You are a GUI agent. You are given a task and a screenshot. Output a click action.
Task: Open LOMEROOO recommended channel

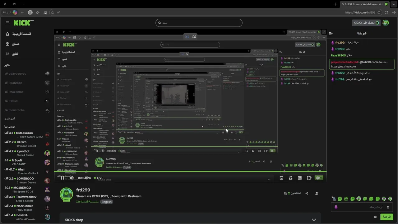click(26, 180)
